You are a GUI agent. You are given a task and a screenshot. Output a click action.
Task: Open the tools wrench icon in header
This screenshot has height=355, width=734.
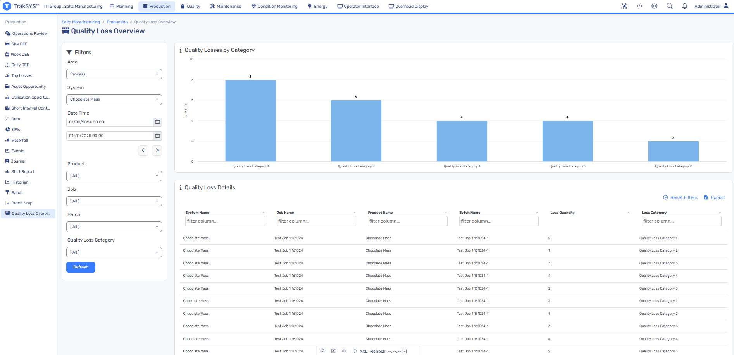[624, 6]
